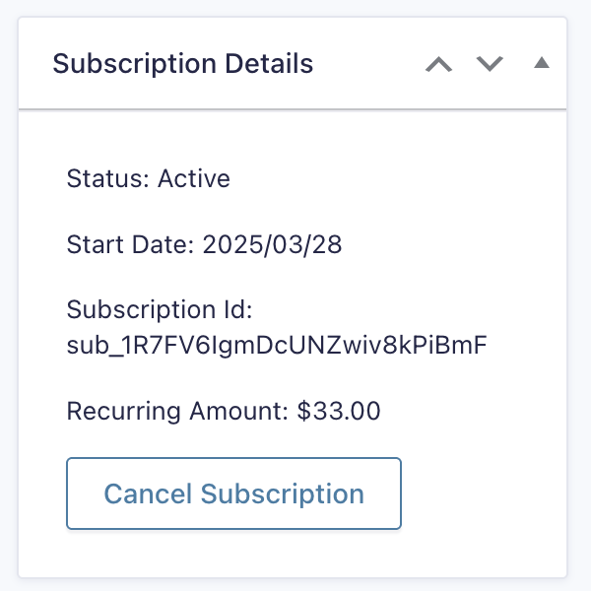This screenshot has height=591, width=591.
Task: Select the "Active" status value
Action: 194,179
